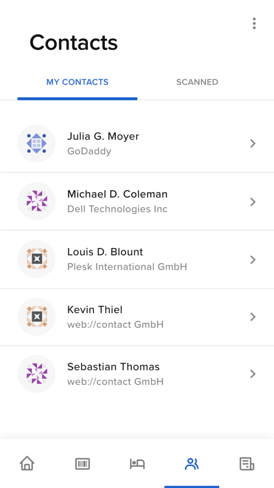The image size is (274, 488).
Task: Go to the Home tab icon
Action: pyautogui.click(x=27, y=464)
